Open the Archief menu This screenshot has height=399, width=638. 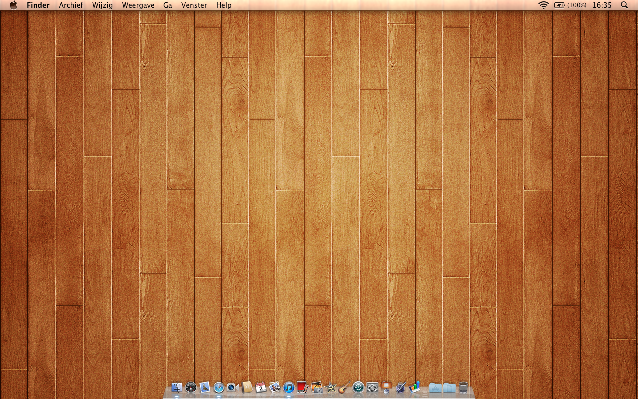click(71, 5)
